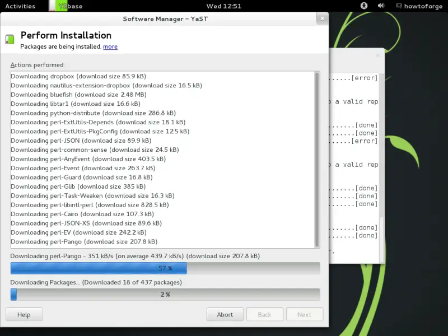Click the 'Actions performed:' label
This screenshot has height=336, width=448.
[38, 65]
